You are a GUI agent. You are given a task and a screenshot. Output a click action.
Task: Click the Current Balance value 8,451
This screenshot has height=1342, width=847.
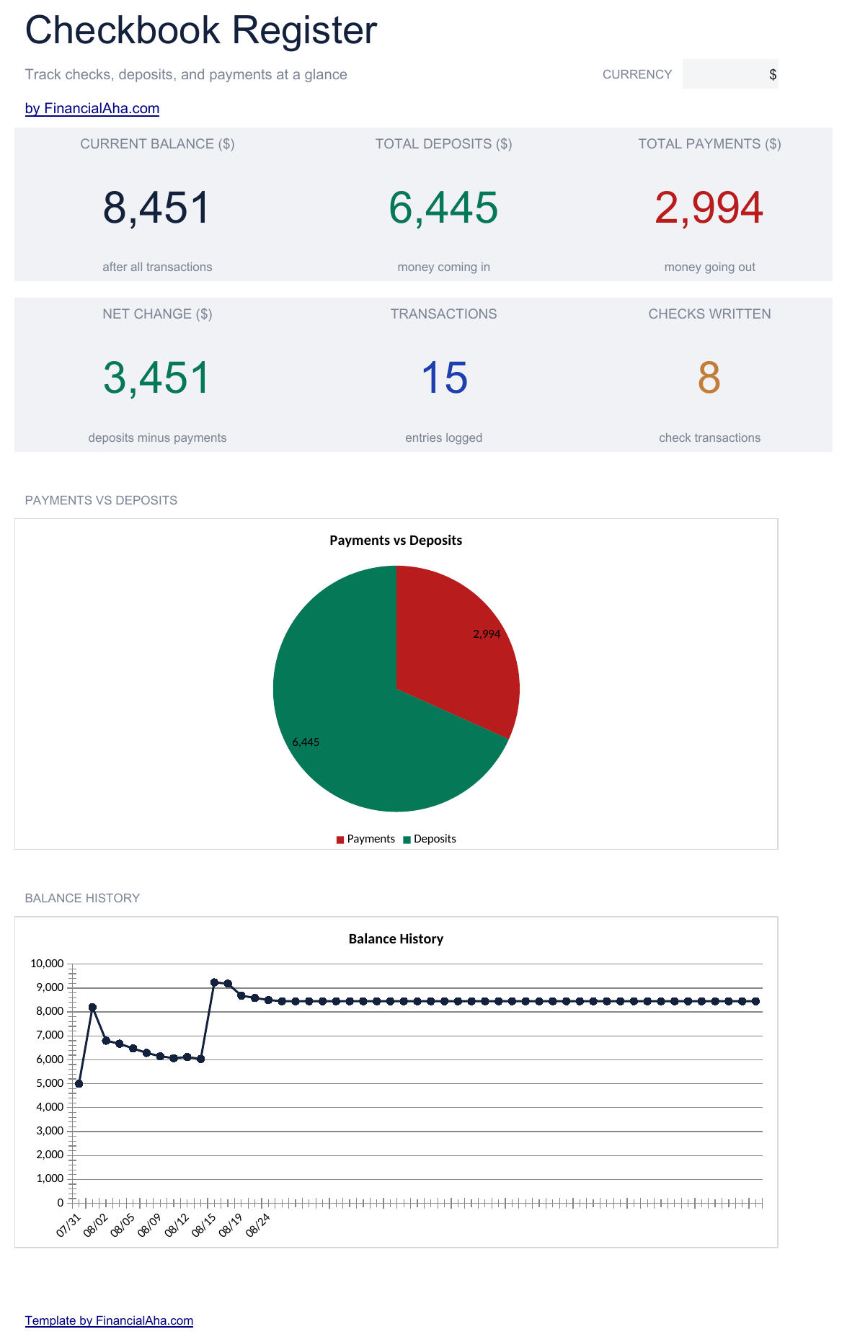click(156, 208)
